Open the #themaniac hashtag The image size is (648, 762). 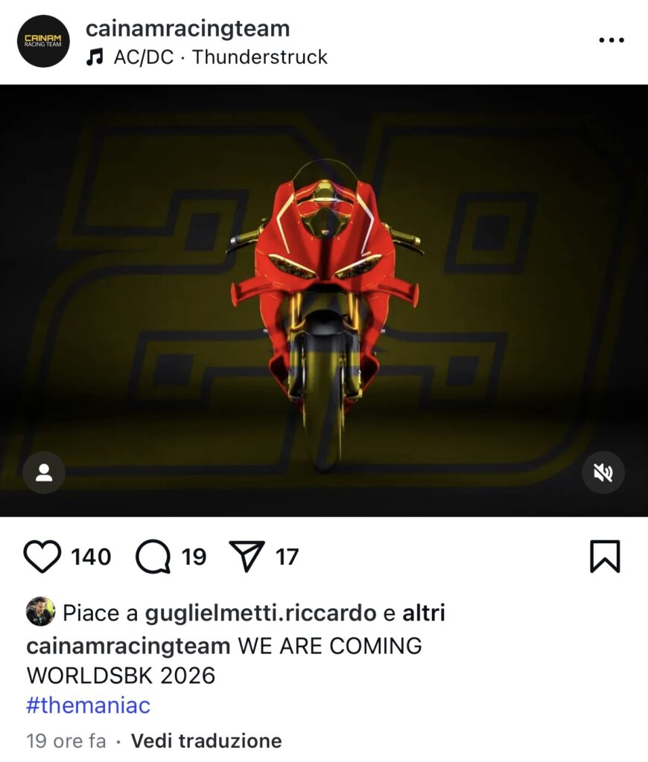(x=88, y=705)
